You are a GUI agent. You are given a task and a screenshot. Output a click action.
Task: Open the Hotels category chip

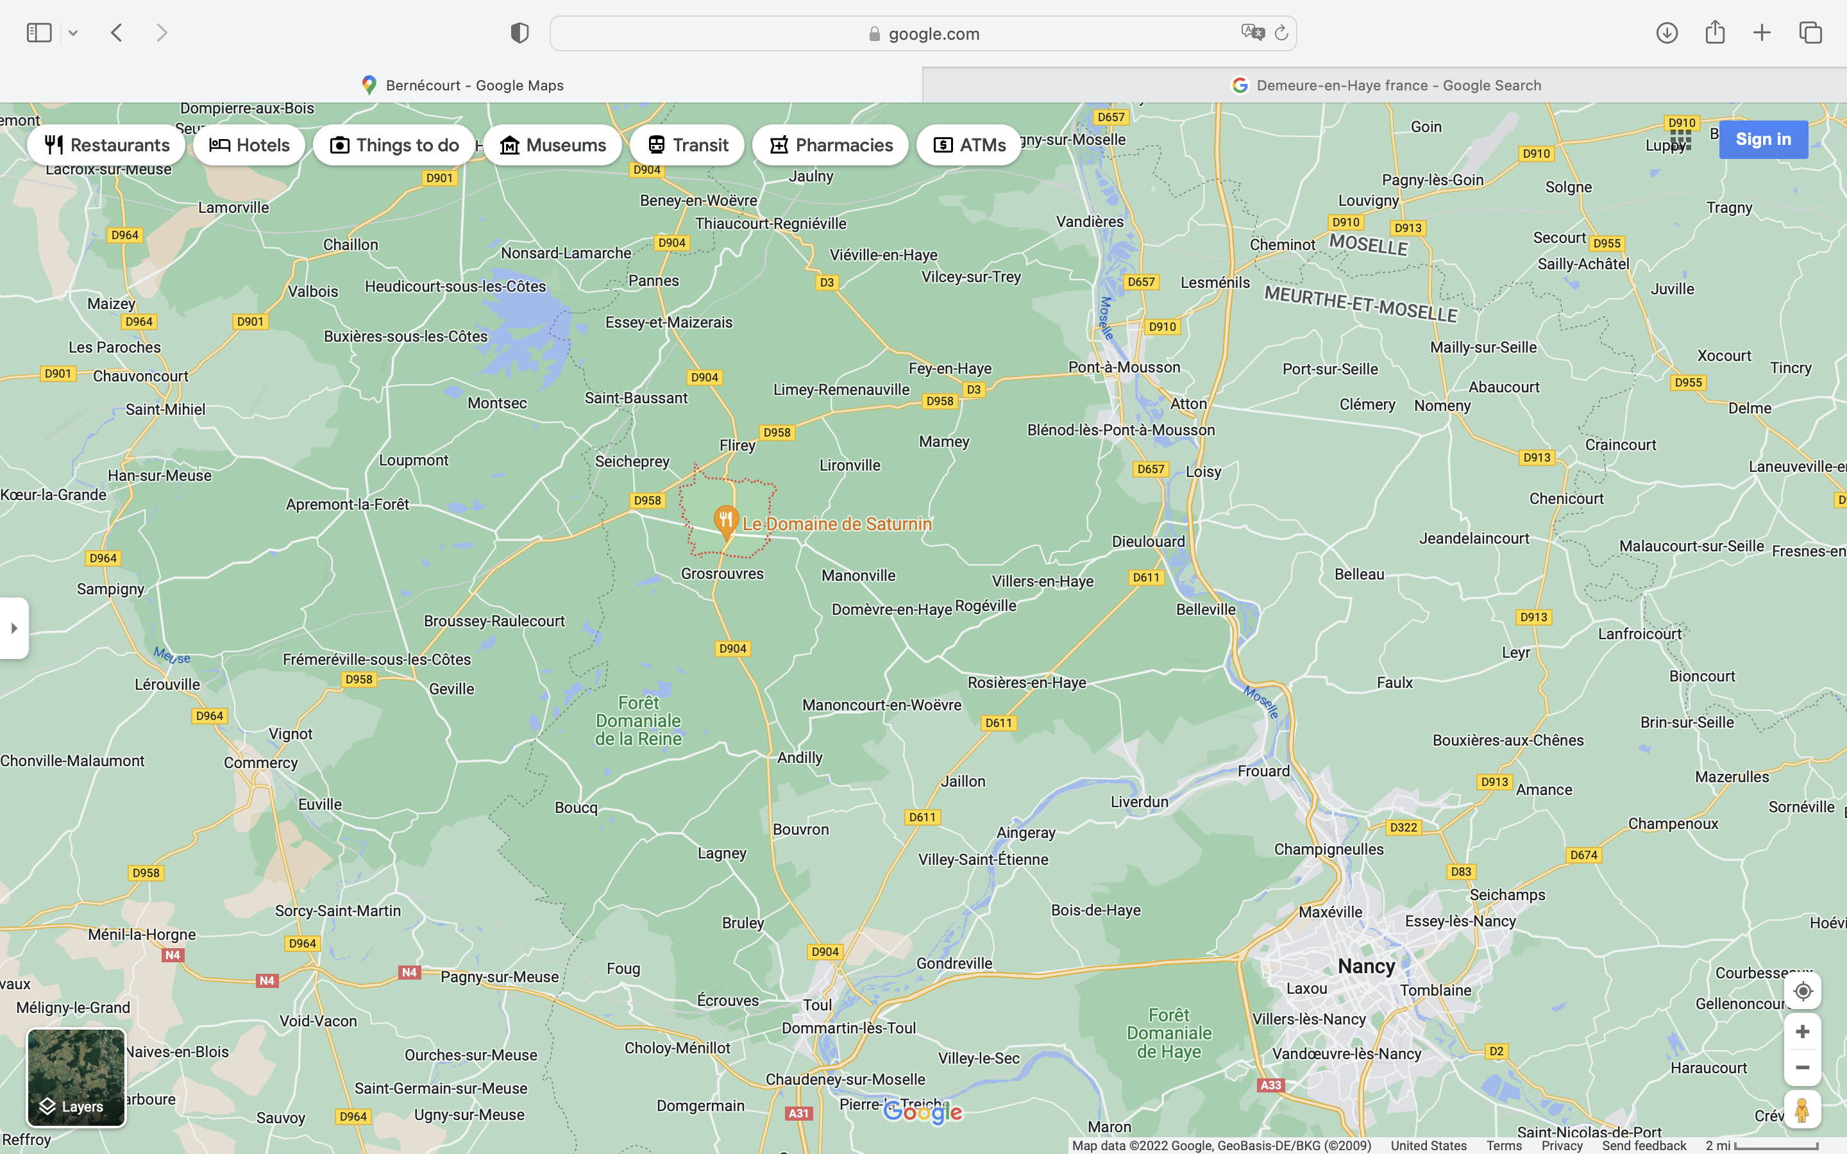point(249,145)
